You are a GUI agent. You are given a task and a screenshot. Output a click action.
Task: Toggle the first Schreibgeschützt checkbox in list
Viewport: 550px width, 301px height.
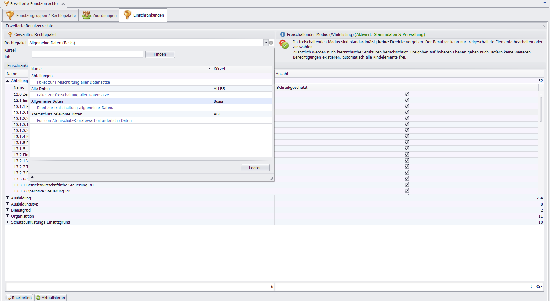coord(407,94)
